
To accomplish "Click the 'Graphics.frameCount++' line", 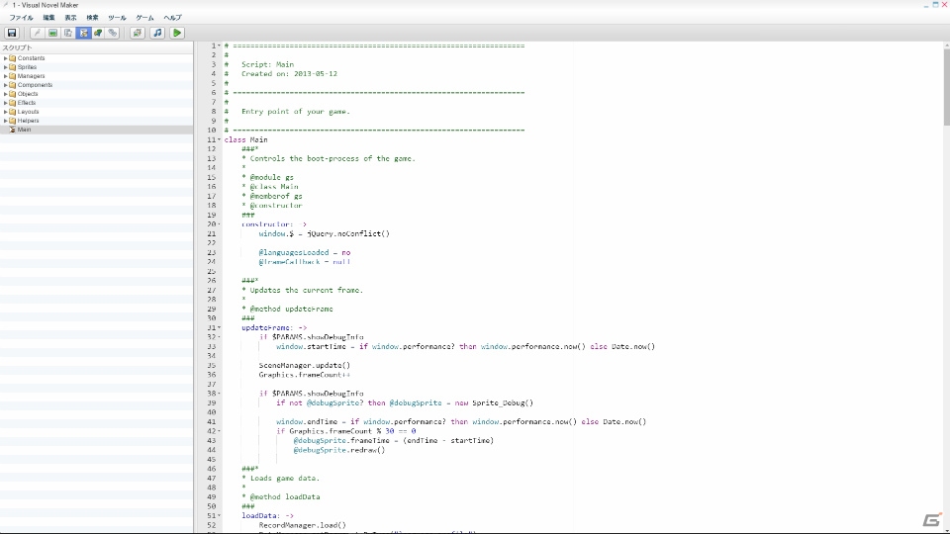I will (304, 375).
